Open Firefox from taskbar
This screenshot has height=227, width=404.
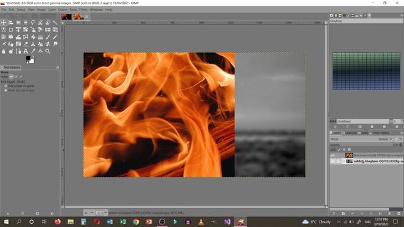click(57, 221)
